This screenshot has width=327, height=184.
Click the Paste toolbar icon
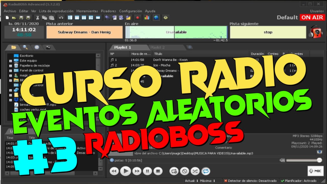pos(52,18)
